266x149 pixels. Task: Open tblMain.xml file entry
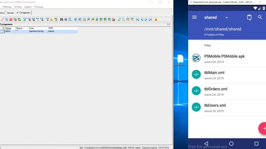[227, 75]
